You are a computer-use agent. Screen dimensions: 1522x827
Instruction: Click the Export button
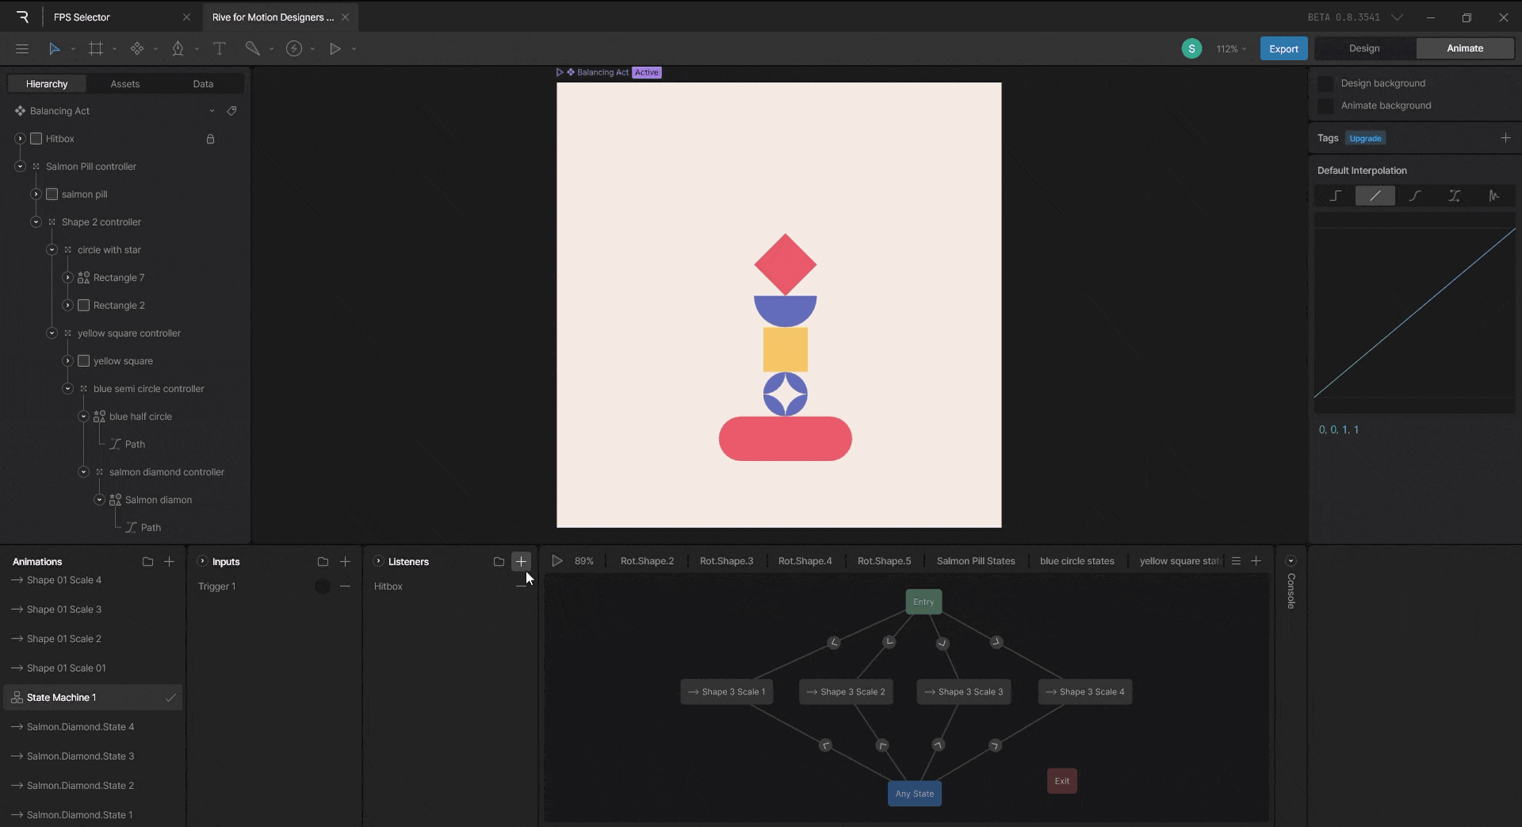[x=1283, y=48]
